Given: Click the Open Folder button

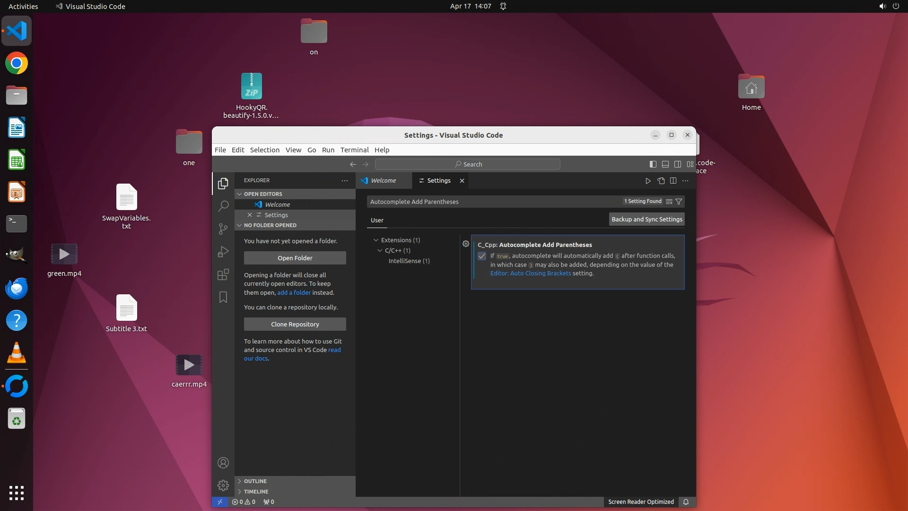Looking at the screenshot, I should click(295, 258).
